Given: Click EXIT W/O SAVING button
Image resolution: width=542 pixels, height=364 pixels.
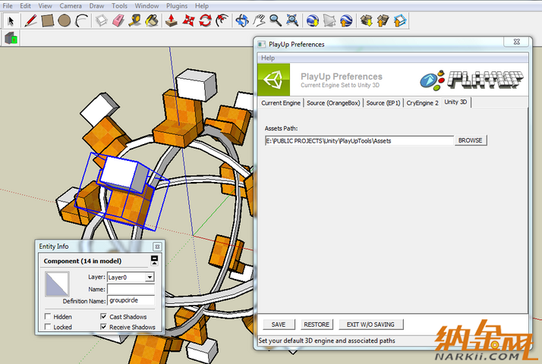Looking at the screenshot, I should point(370,325).
